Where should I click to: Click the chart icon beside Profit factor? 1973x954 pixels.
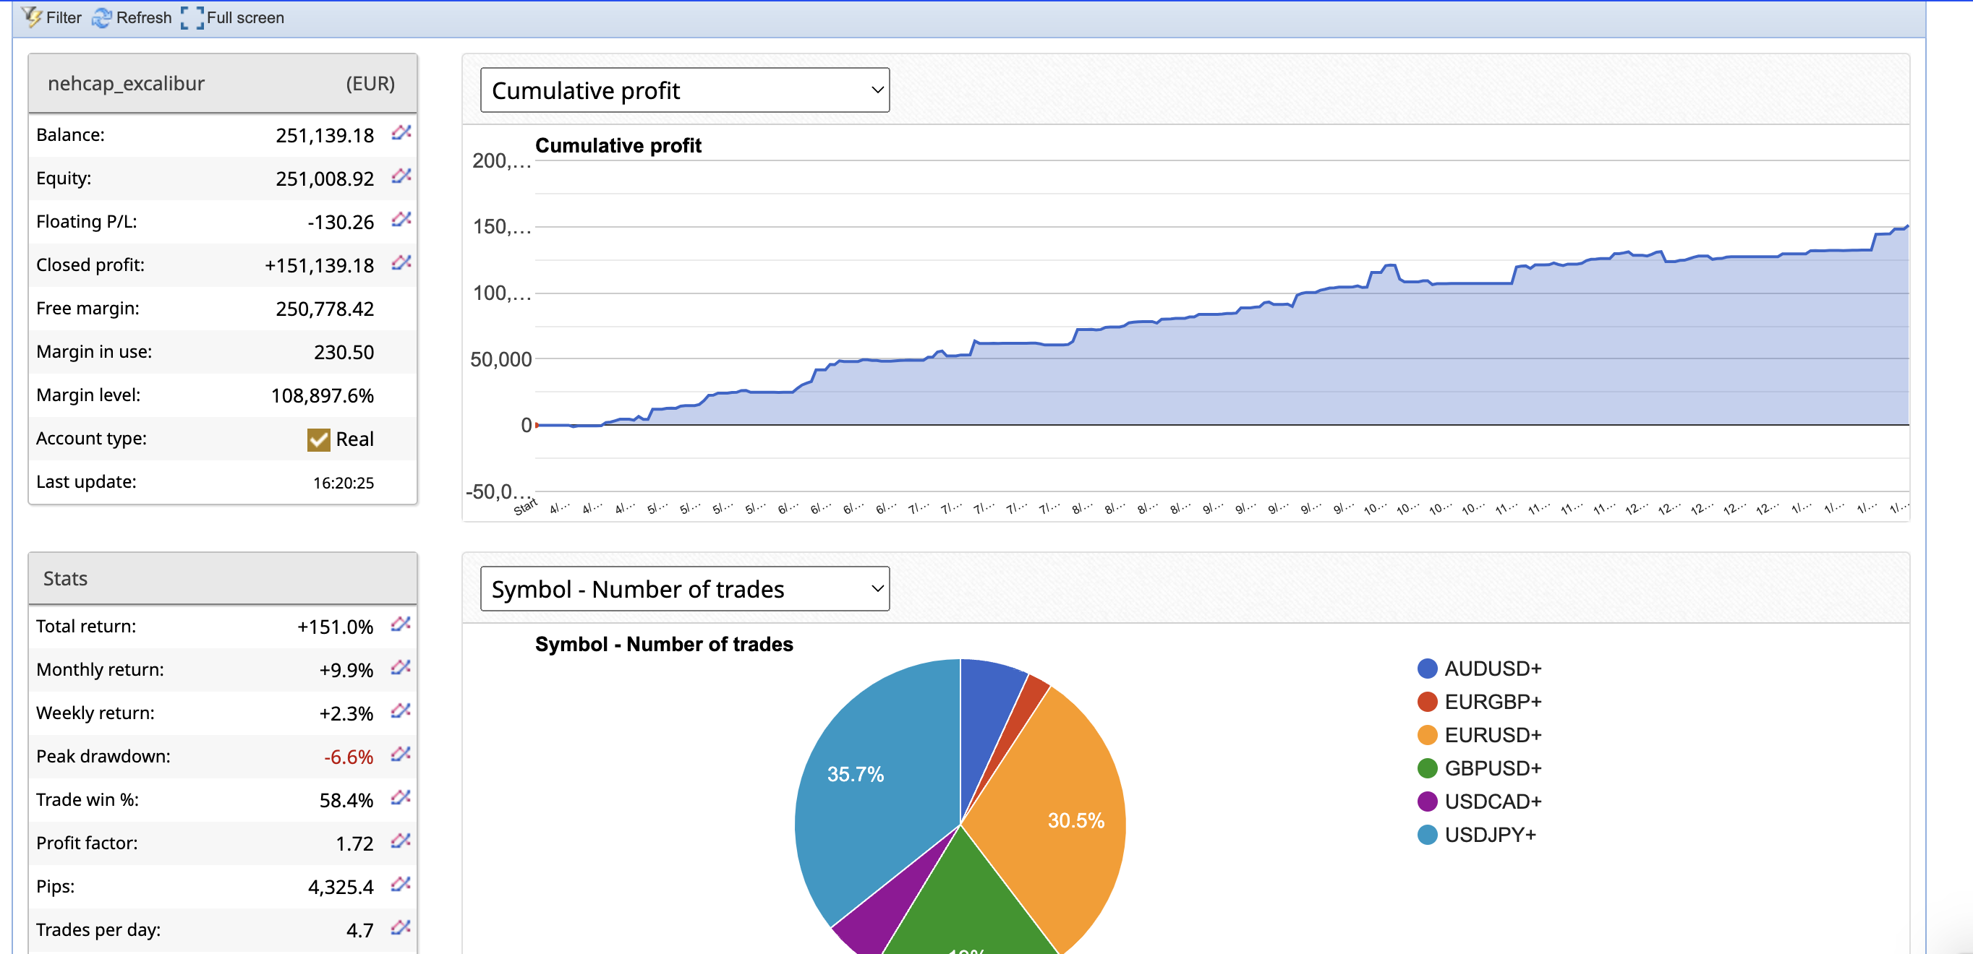401,841
